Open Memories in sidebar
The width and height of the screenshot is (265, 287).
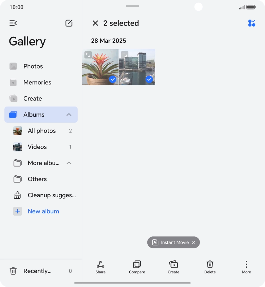click(37, 82)
